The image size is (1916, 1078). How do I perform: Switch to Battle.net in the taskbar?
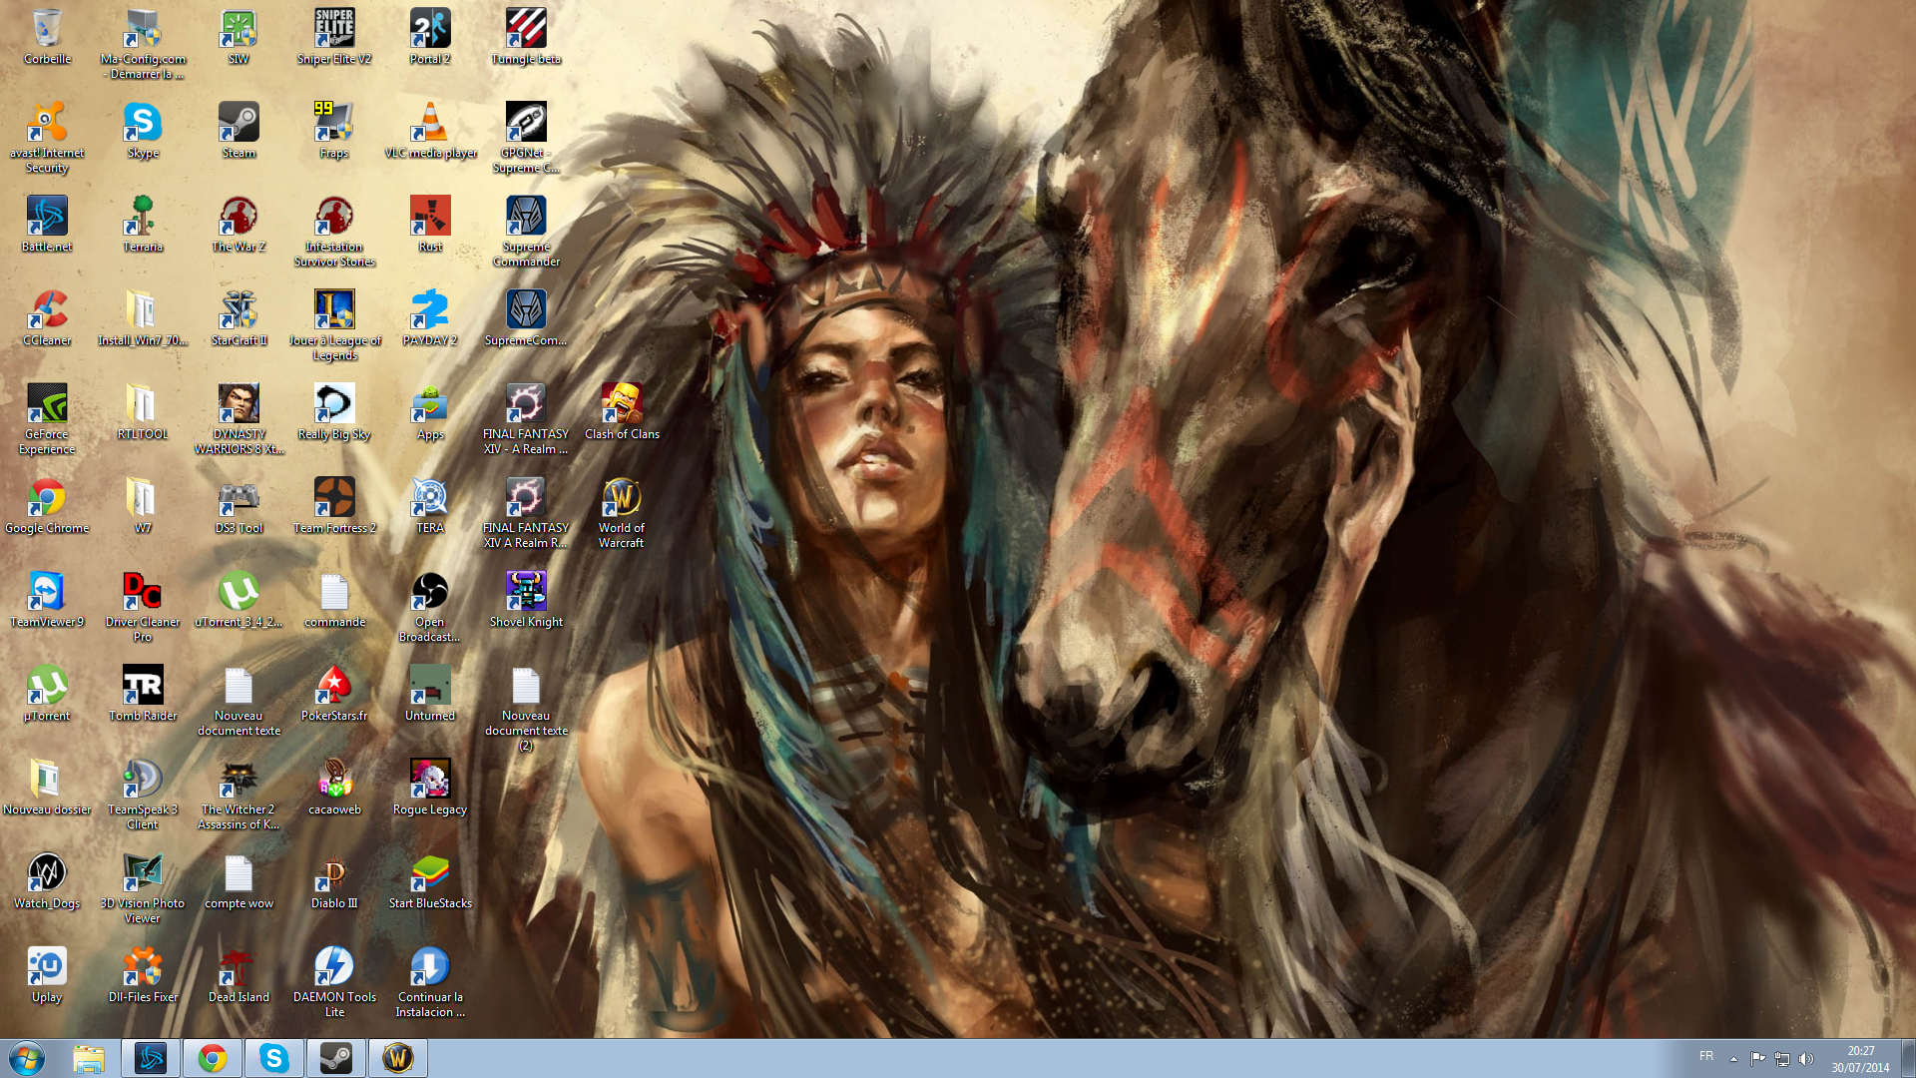(x=151, y=1058)
